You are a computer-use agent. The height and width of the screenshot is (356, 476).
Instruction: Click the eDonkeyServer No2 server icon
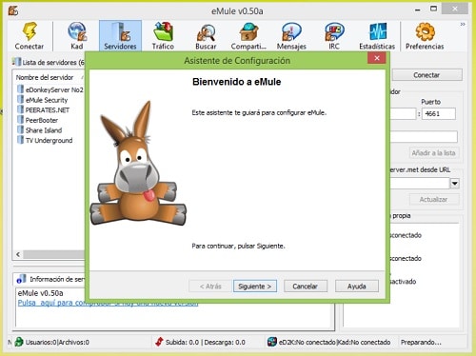point(21,89)
